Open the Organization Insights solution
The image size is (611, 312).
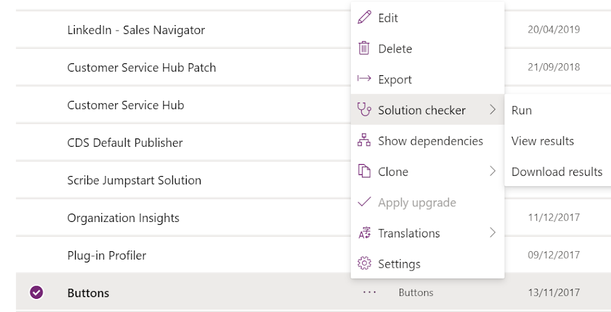(123, 218)
